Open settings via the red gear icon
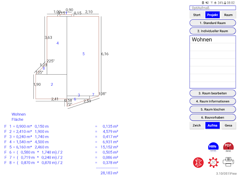This screenshot has width=237, height=177. pos(213,162)
